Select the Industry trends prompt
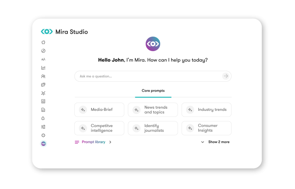This screenshot has width=295, height=189. [x=207, y=110]
